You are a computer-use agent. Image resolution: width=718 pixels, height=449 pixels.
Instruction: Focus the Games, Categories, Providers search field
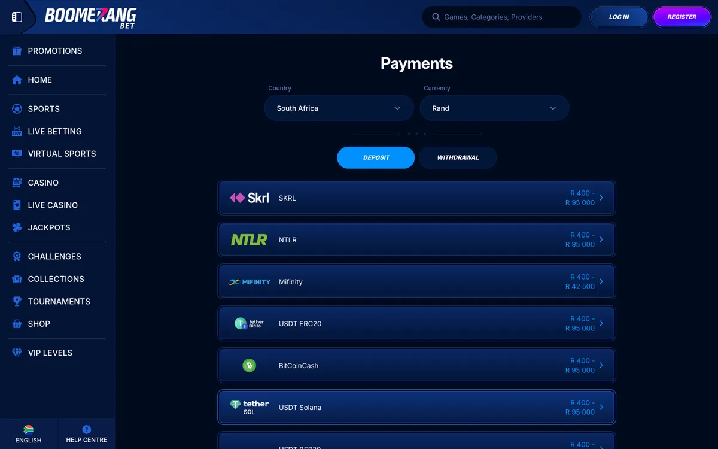501,17
